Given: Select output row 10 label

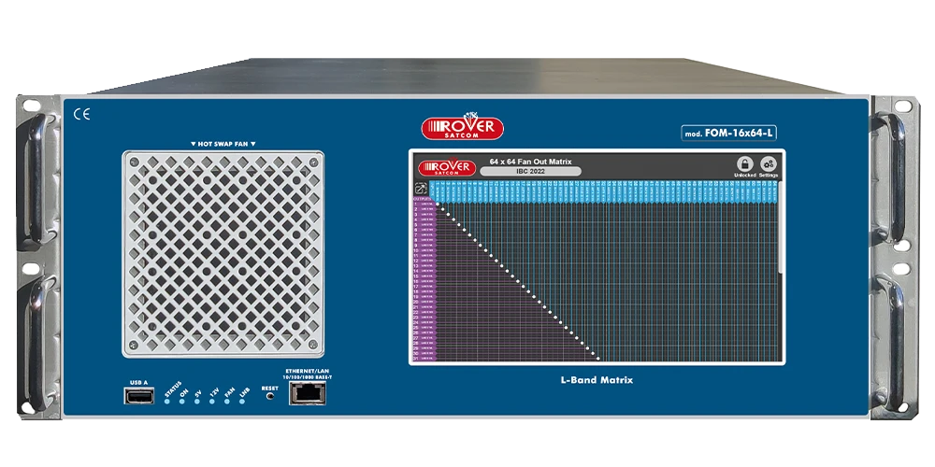Looking at the screenshot, I should (424, 250).
